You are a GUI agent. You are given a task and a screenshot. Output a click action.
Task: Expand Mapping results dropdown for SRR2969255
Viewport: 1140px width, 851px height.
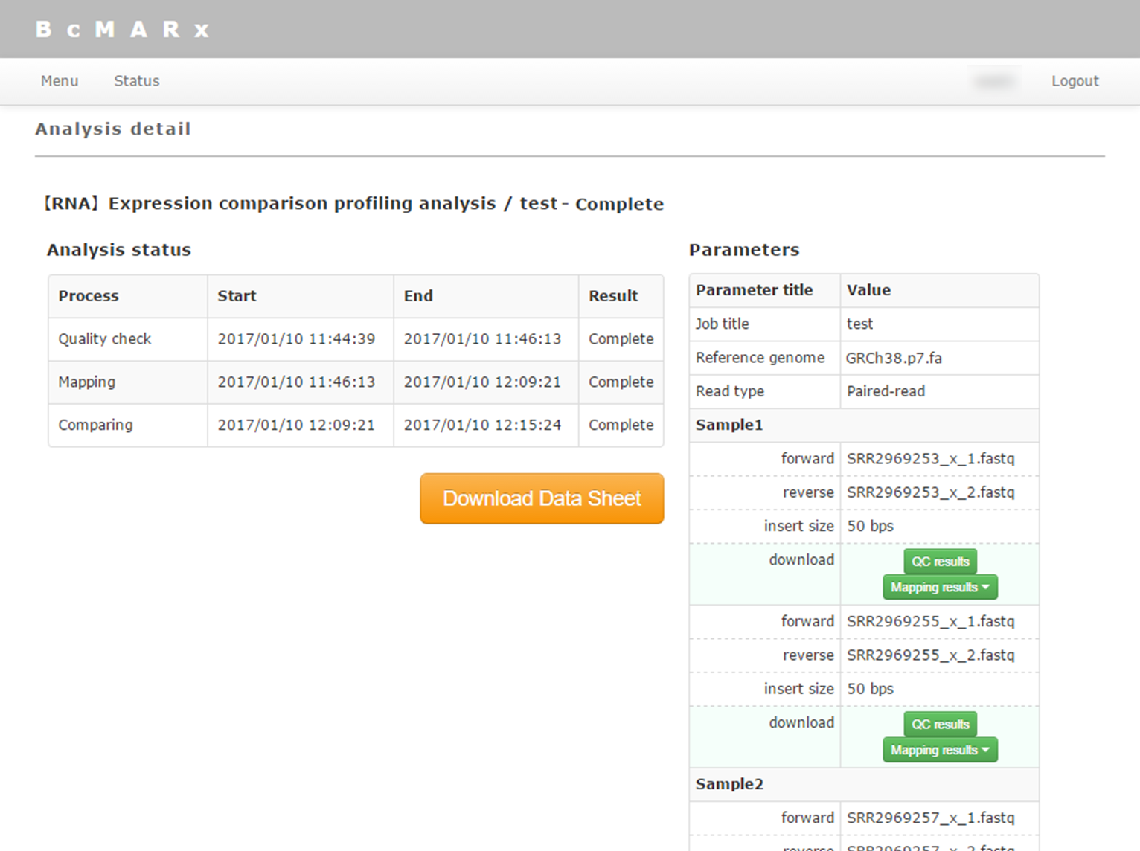pos(940,750)
